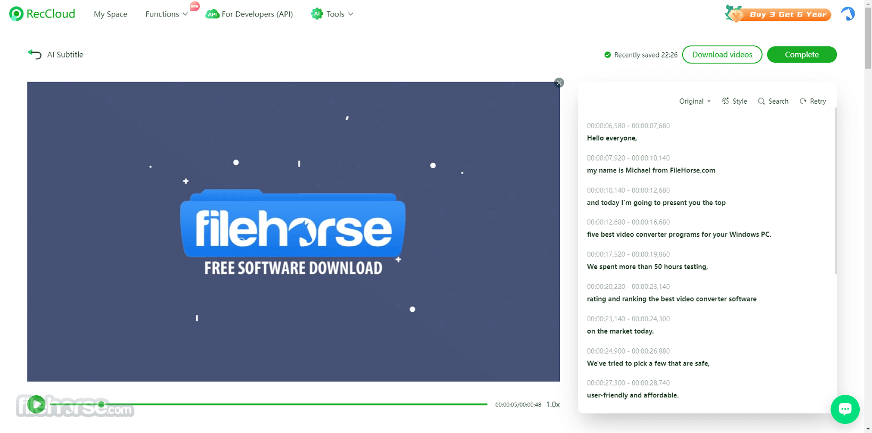Click the API badge icon

212,14
